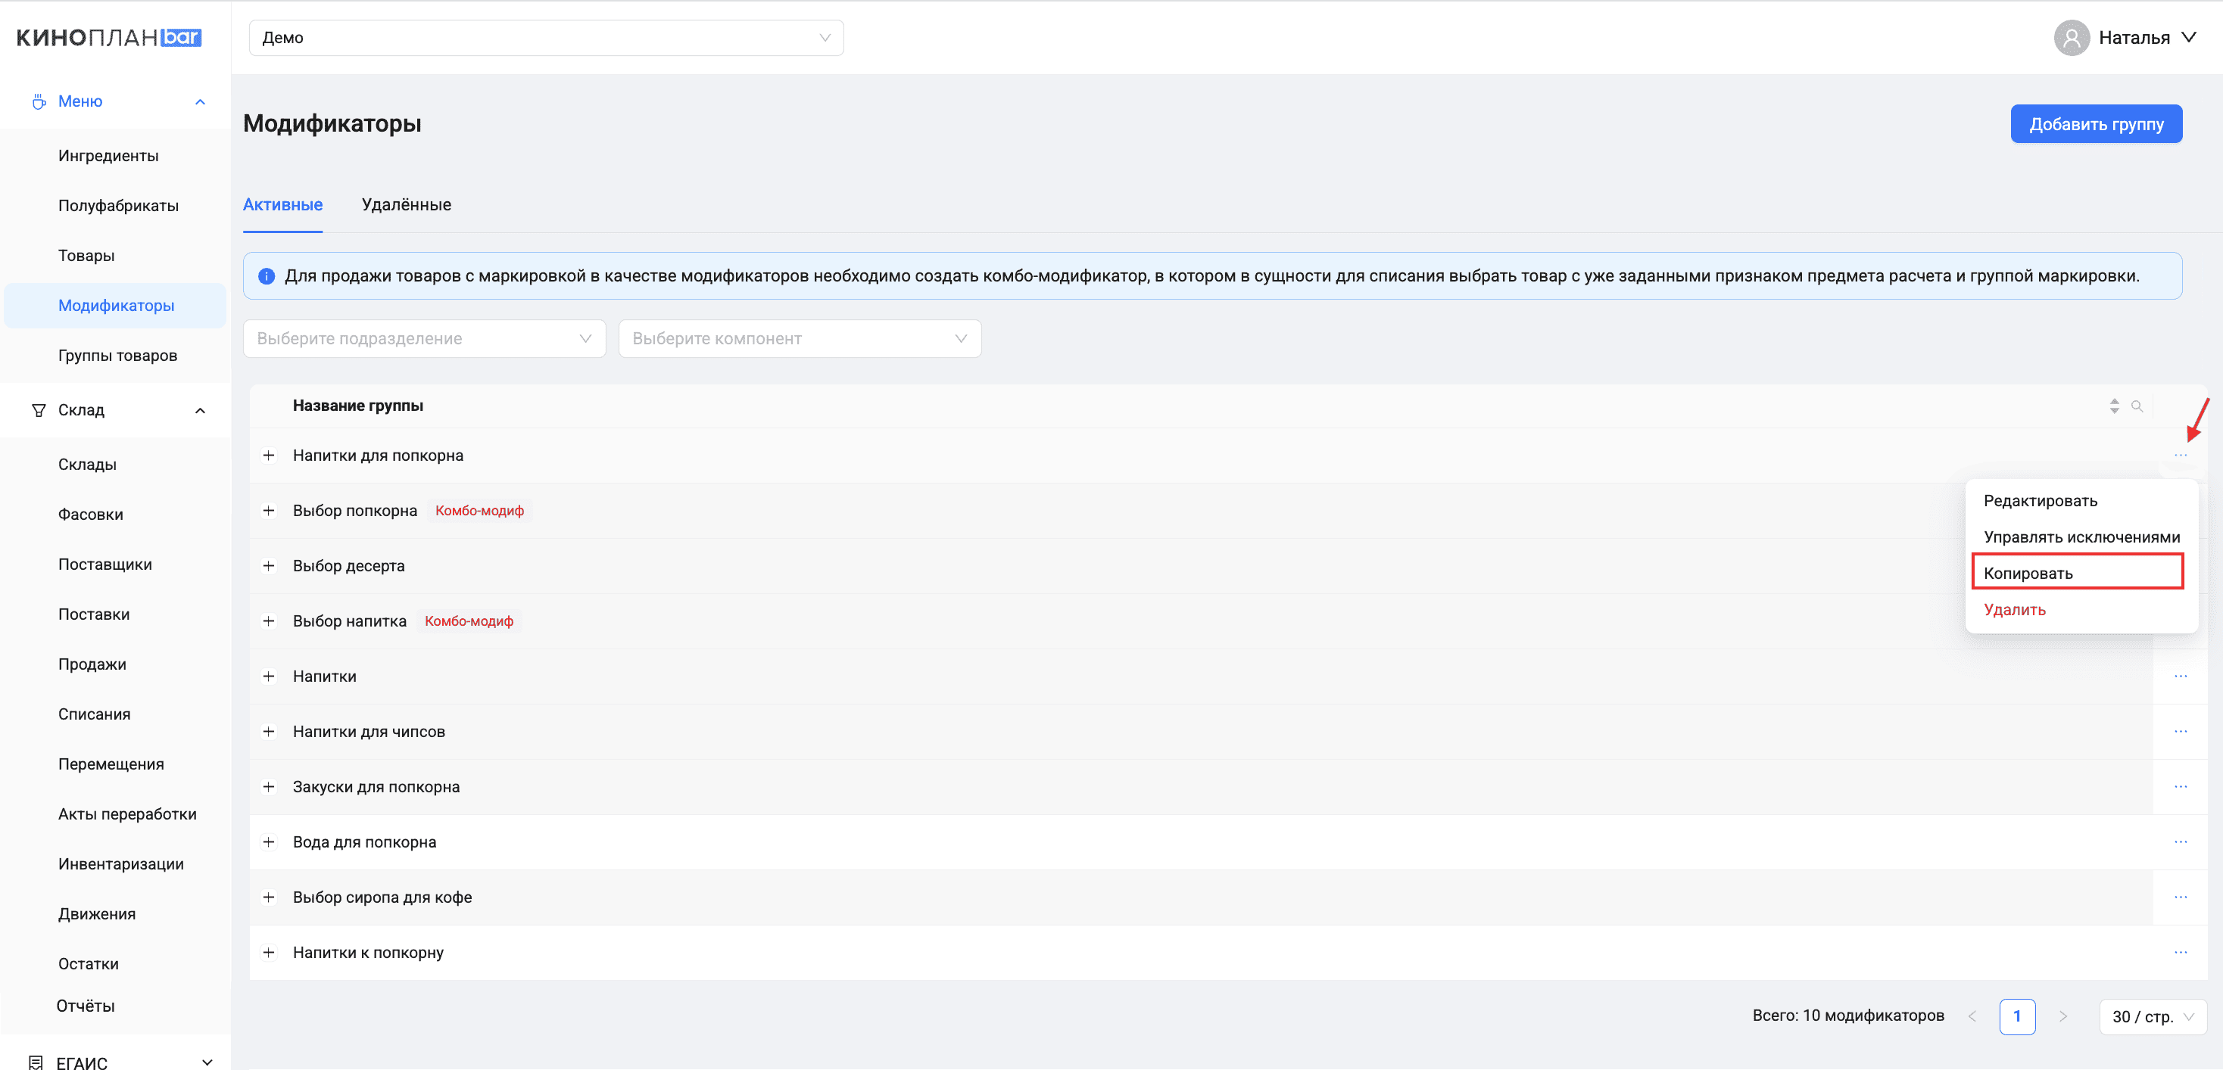Open the Выберите подразделение dropdown
This screenshot has height=1070, width=2223.
(x=424, y=339)
